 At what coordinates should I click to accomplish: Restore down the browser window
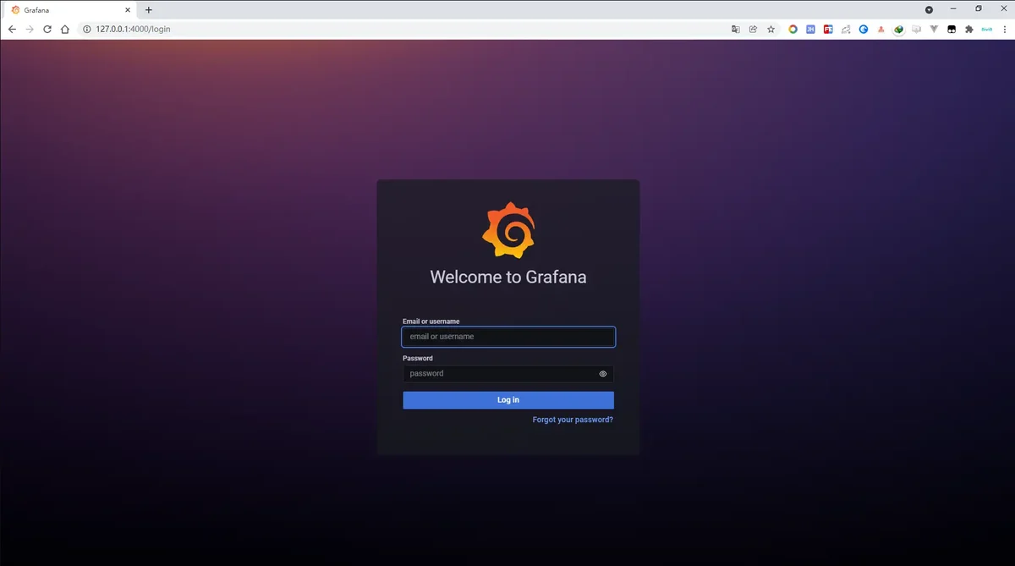(x=979, y=8)
